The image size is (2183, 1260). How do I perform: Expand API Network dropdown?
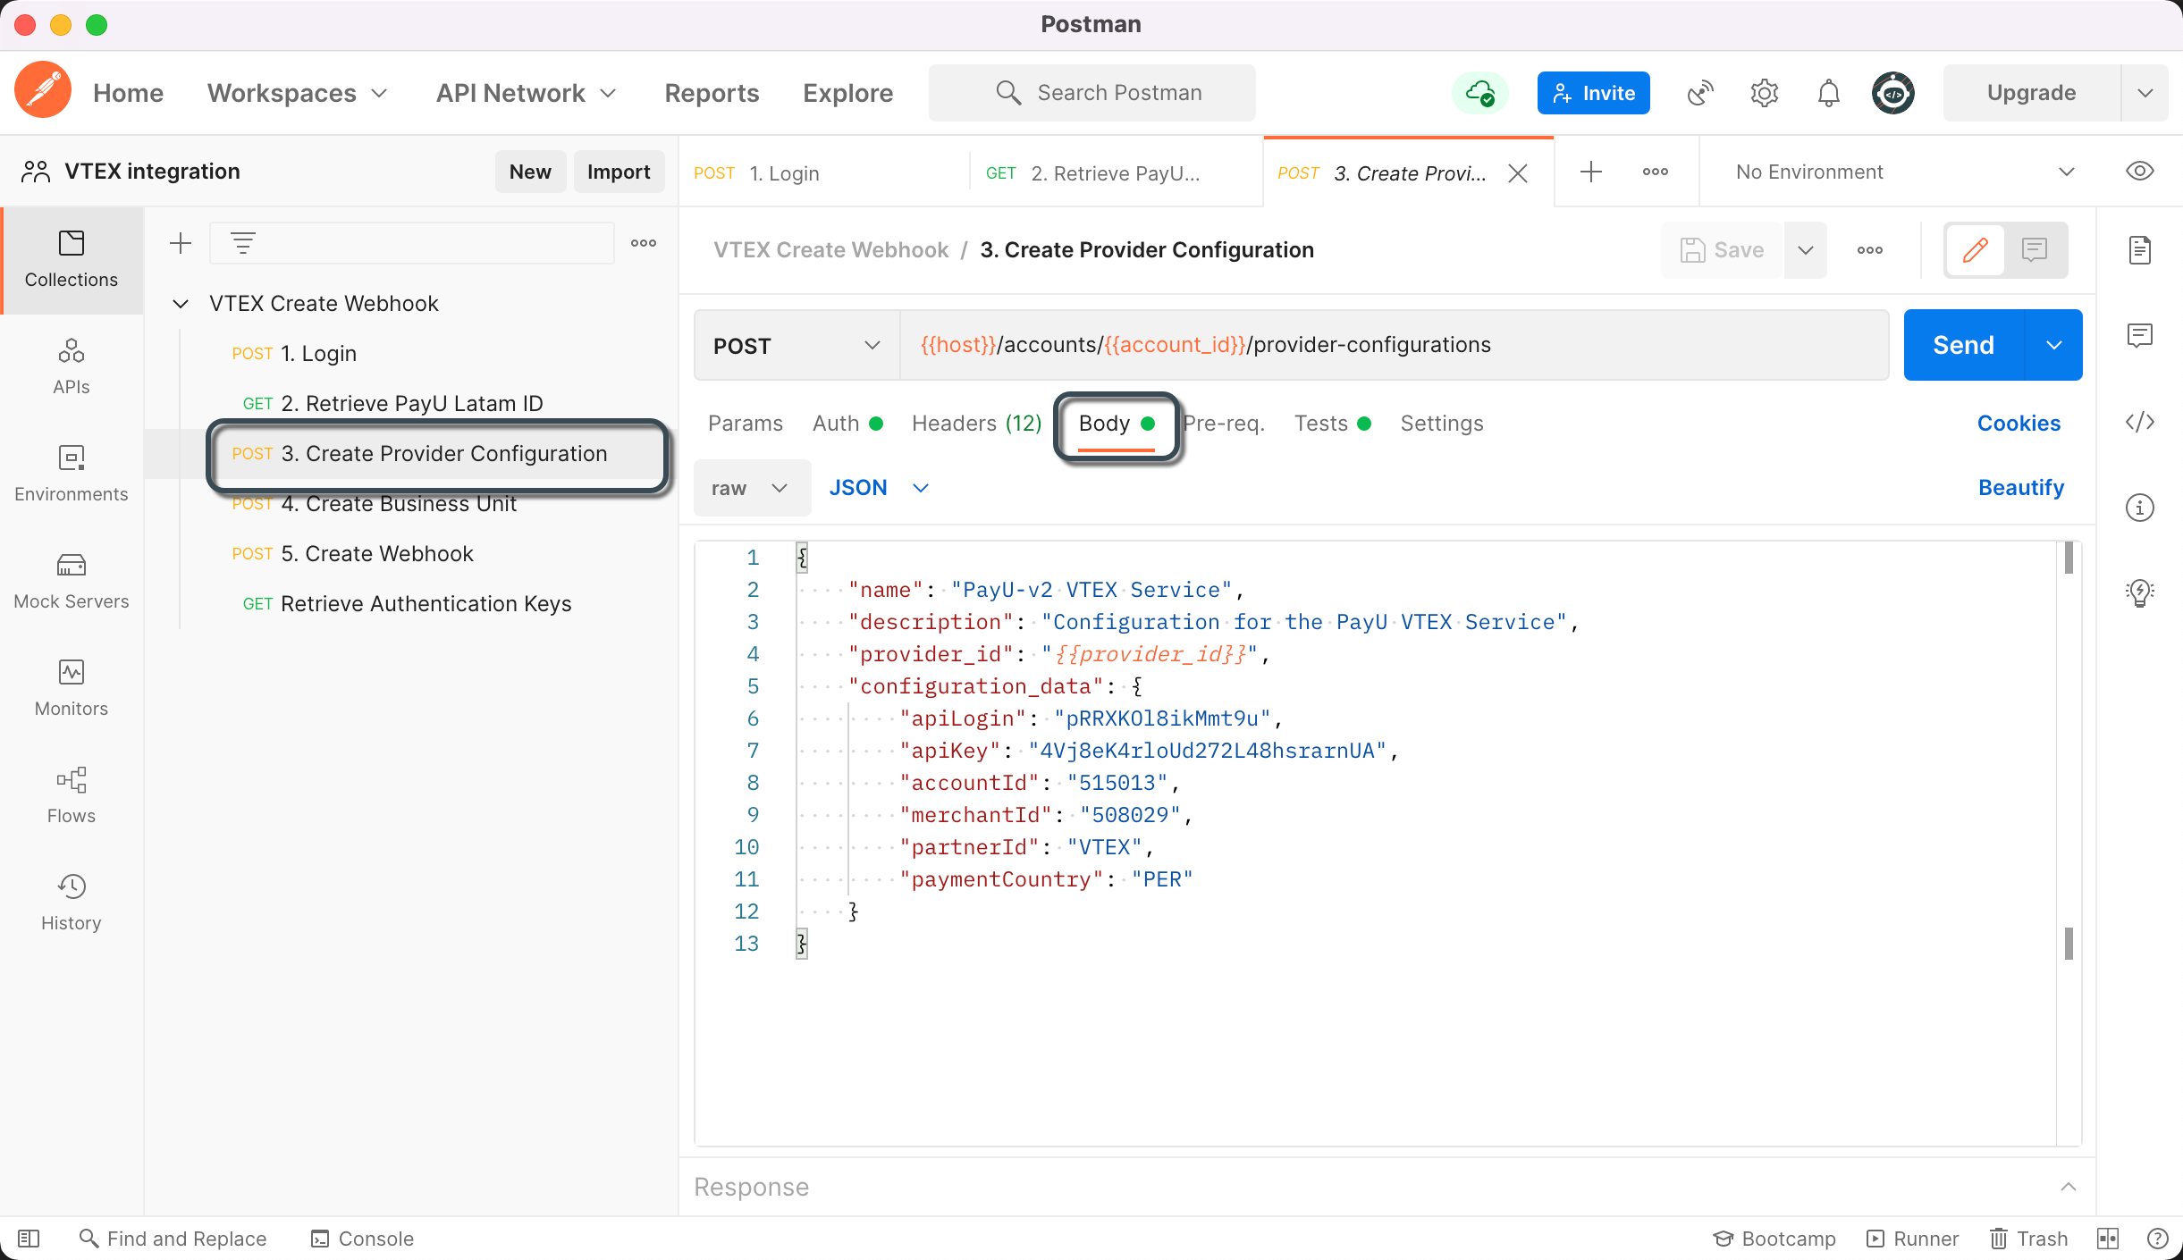526,93
